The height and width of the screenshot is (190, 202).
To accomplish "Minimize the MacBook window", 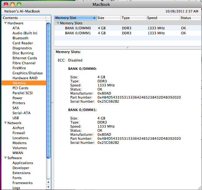I will (x=13, y=4).
